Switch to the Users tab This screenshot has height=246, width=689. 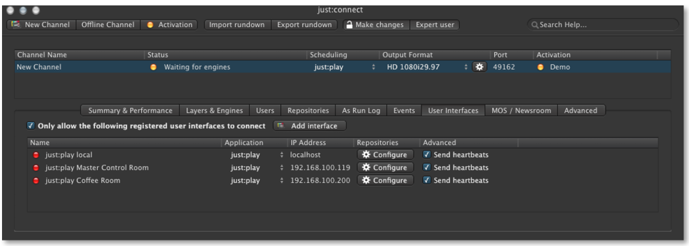click(x=265, y=110)
